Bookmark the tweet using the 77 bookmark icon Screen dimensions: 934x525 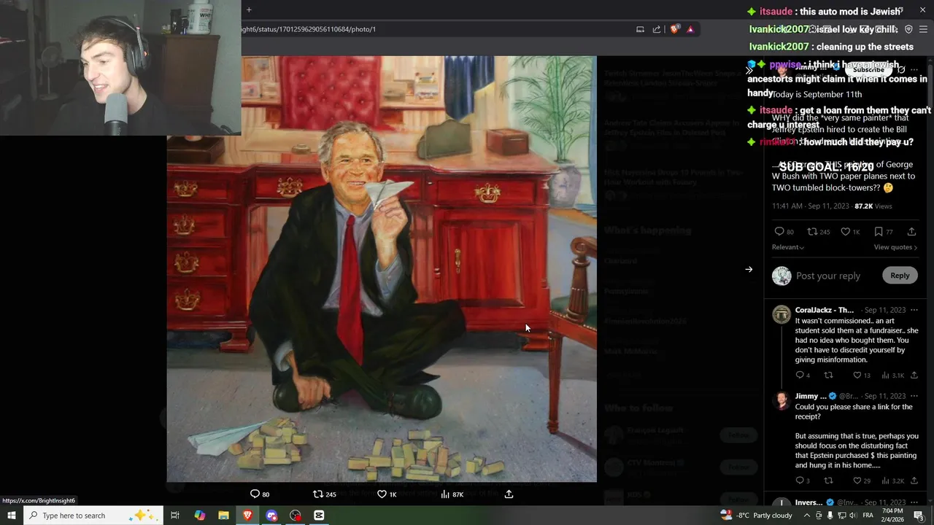point(879,232)
